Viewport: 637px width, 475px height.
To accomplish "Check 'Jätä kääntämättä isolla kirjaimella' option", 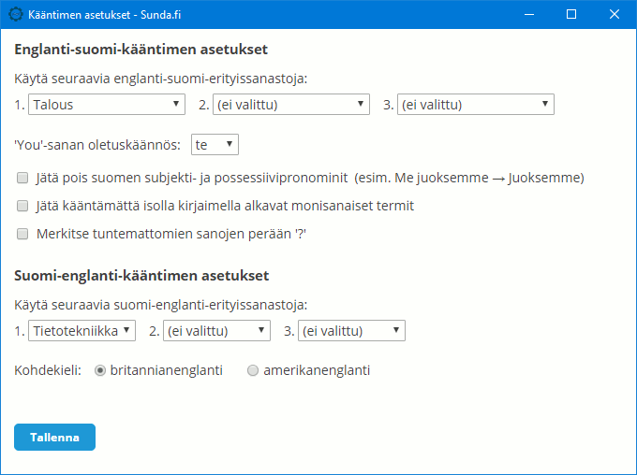I will click(22, 206).
